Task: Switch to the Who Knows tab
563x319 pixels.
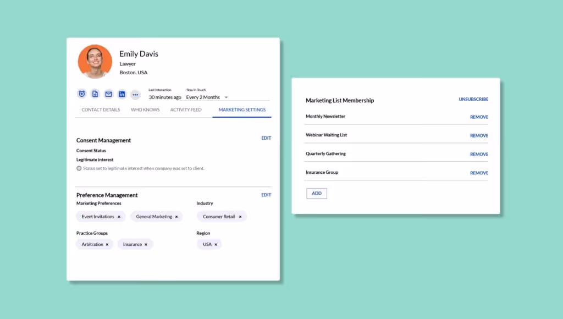Action: click(x=145, y=109)
